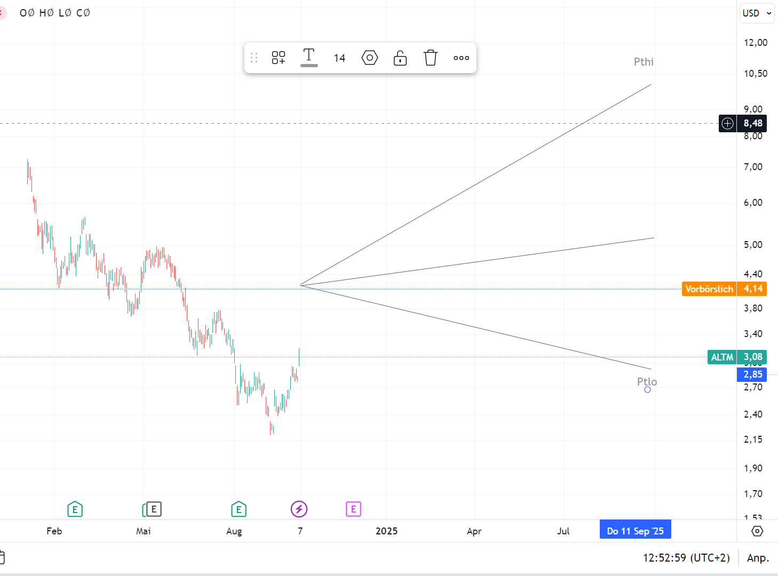Open axis settings gear at bottom right
778x576 pixels.
757,531
